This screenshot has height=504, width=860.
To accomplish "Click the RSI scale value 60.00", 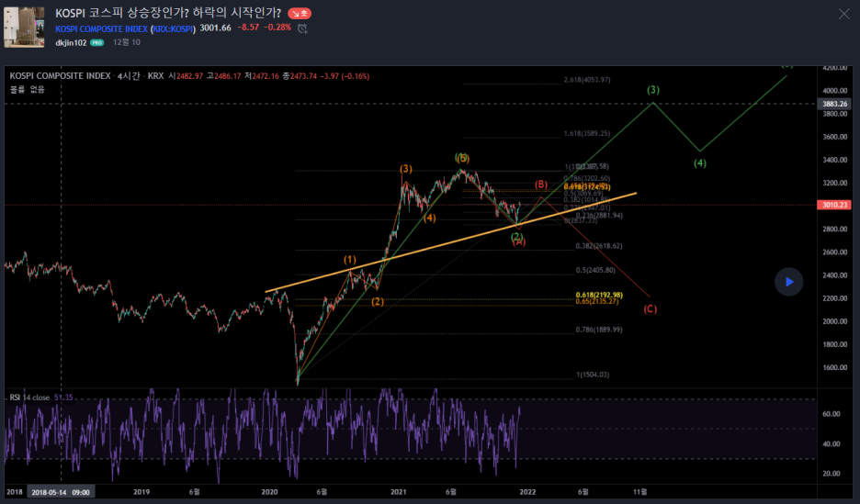I will coord(831,414).
